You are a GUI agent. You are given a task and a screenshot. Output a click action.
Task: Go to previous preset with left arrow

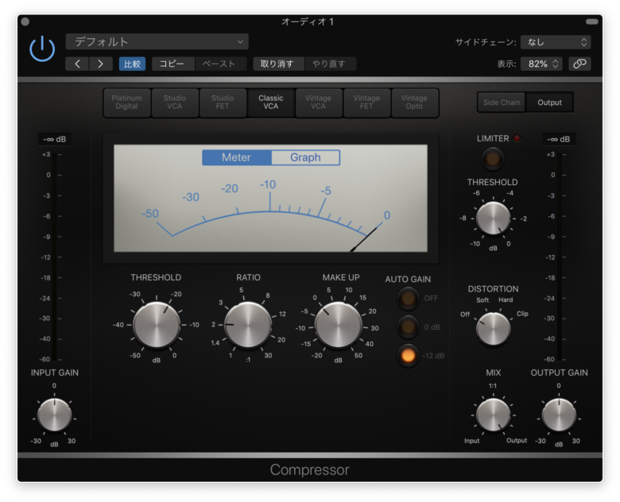78,64
